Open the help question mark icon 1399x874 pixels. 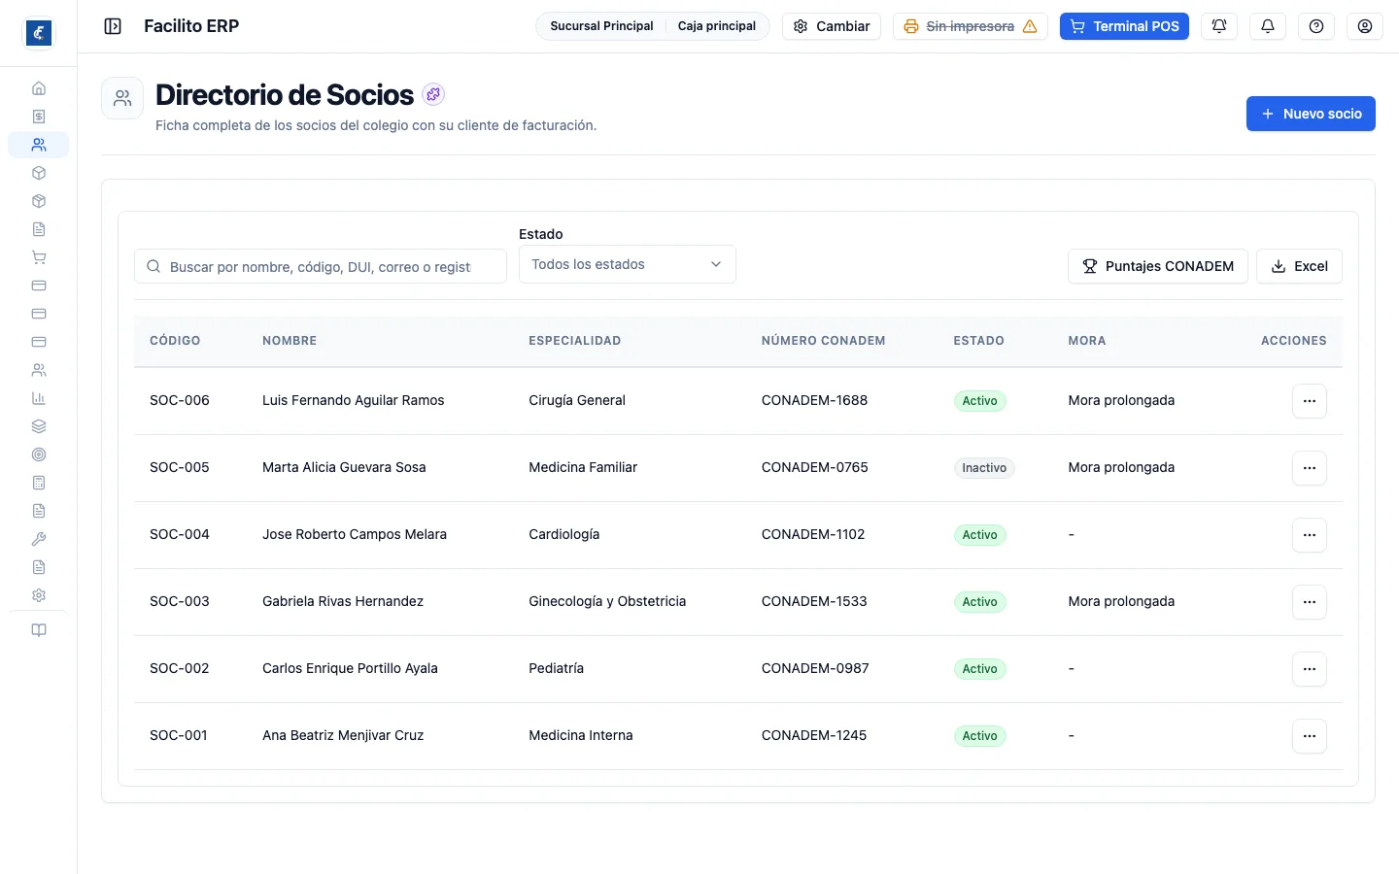(x=1316, y=26)
